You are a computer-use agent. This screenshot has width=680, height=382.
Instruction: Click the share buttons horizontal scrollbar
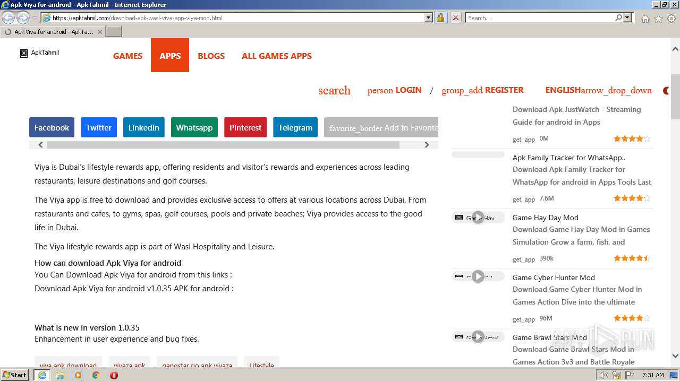coord(223,145)
